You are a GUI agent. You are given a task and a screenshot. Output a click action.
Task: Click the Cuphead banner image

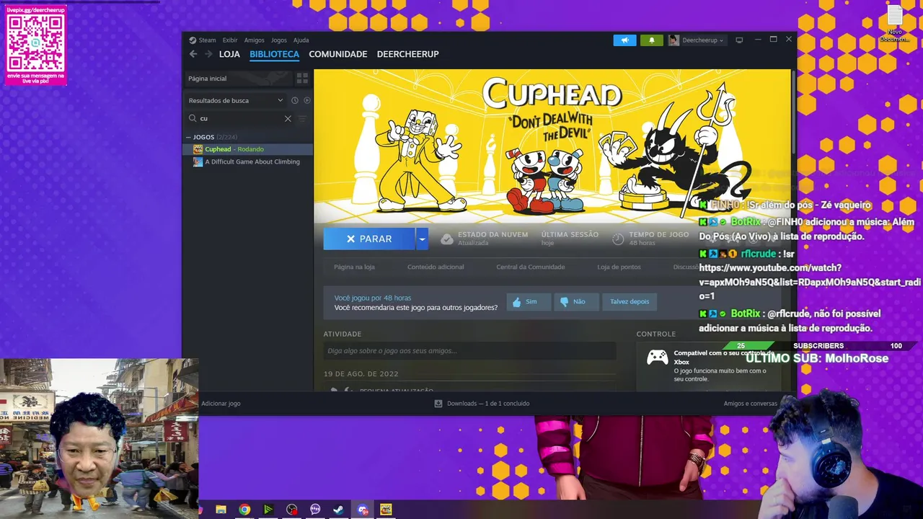pos(552,146)
